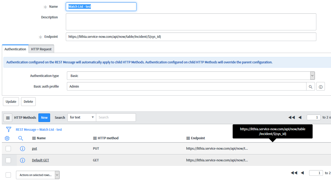Open the HTTP Methods list hamburger menu
The image size is (331, 188).
tap(8, 118)
